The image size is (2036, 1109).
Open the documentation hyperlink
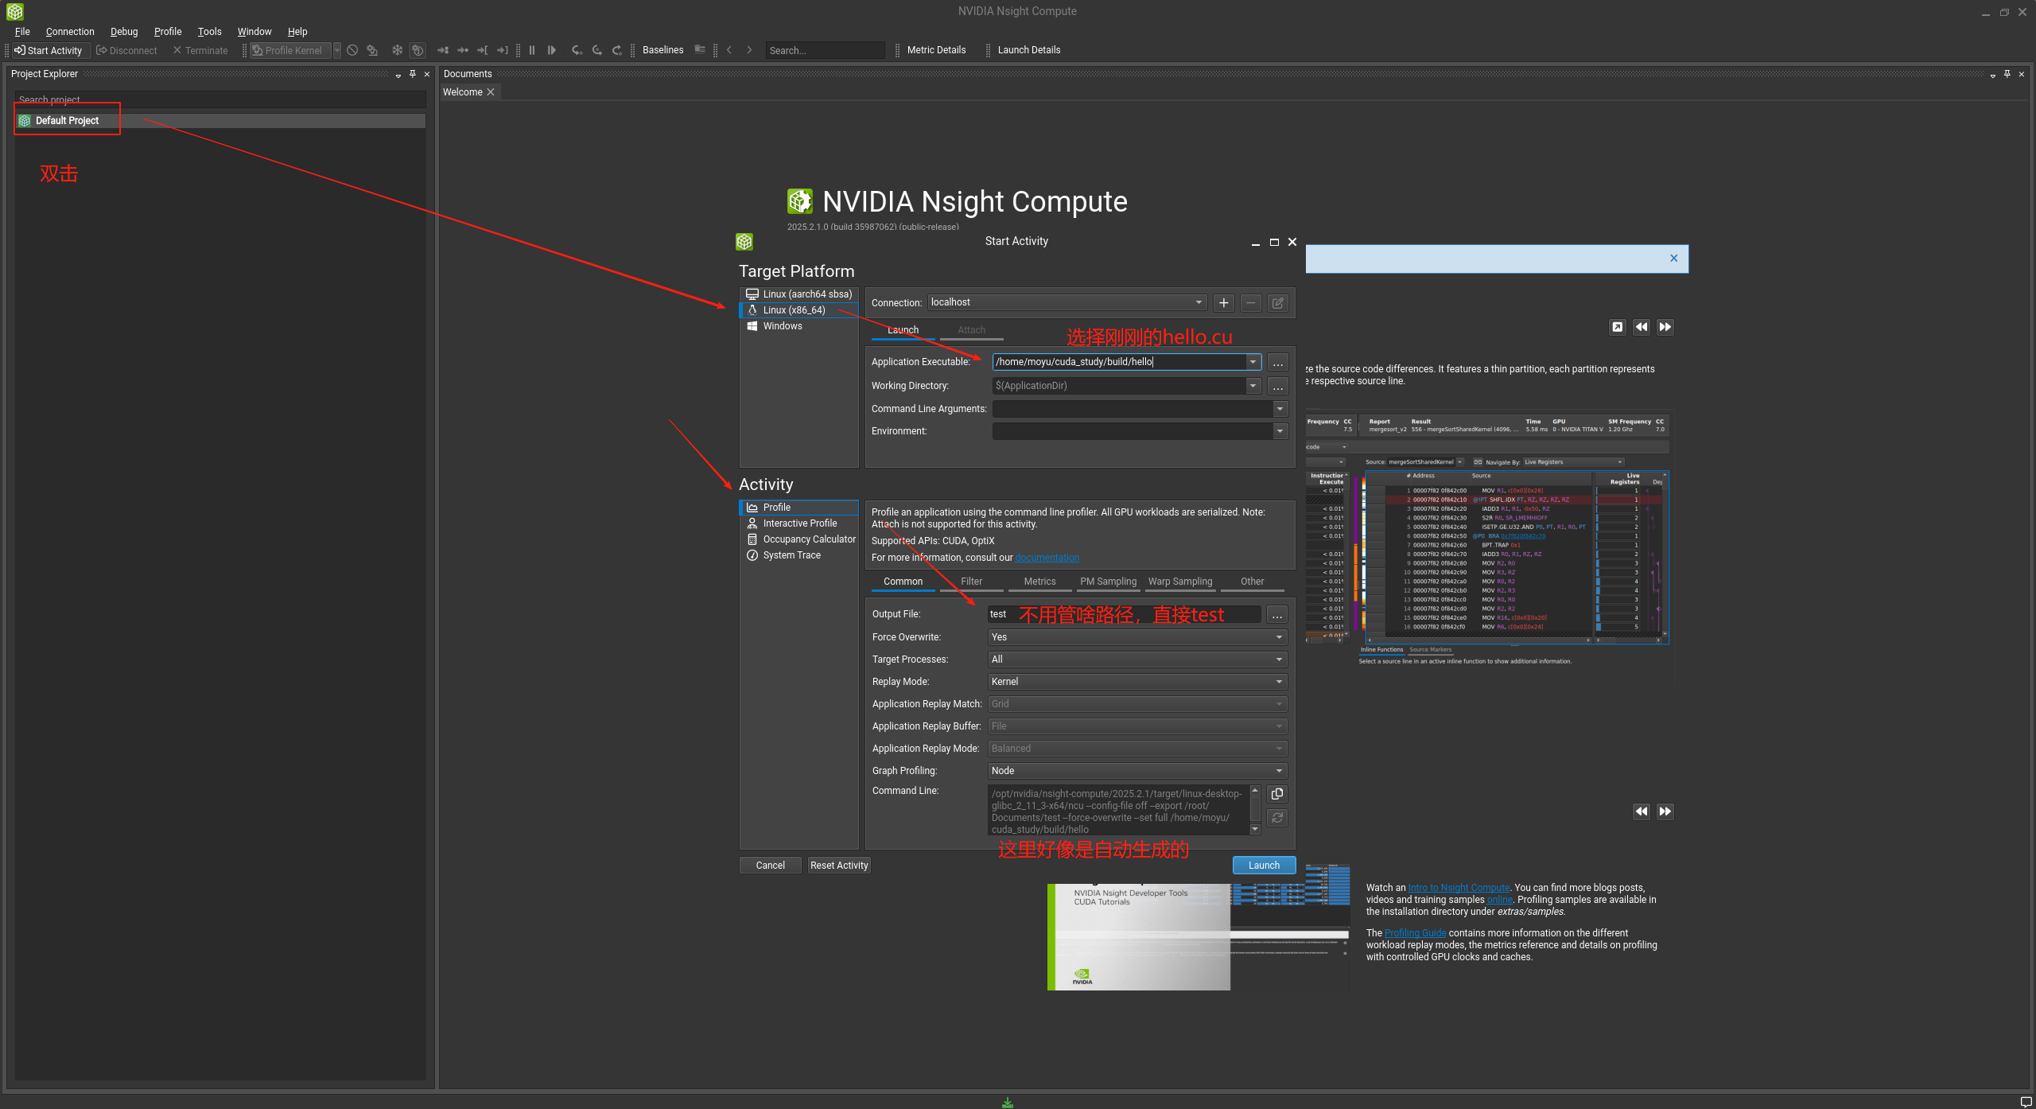pos(1047,558)
